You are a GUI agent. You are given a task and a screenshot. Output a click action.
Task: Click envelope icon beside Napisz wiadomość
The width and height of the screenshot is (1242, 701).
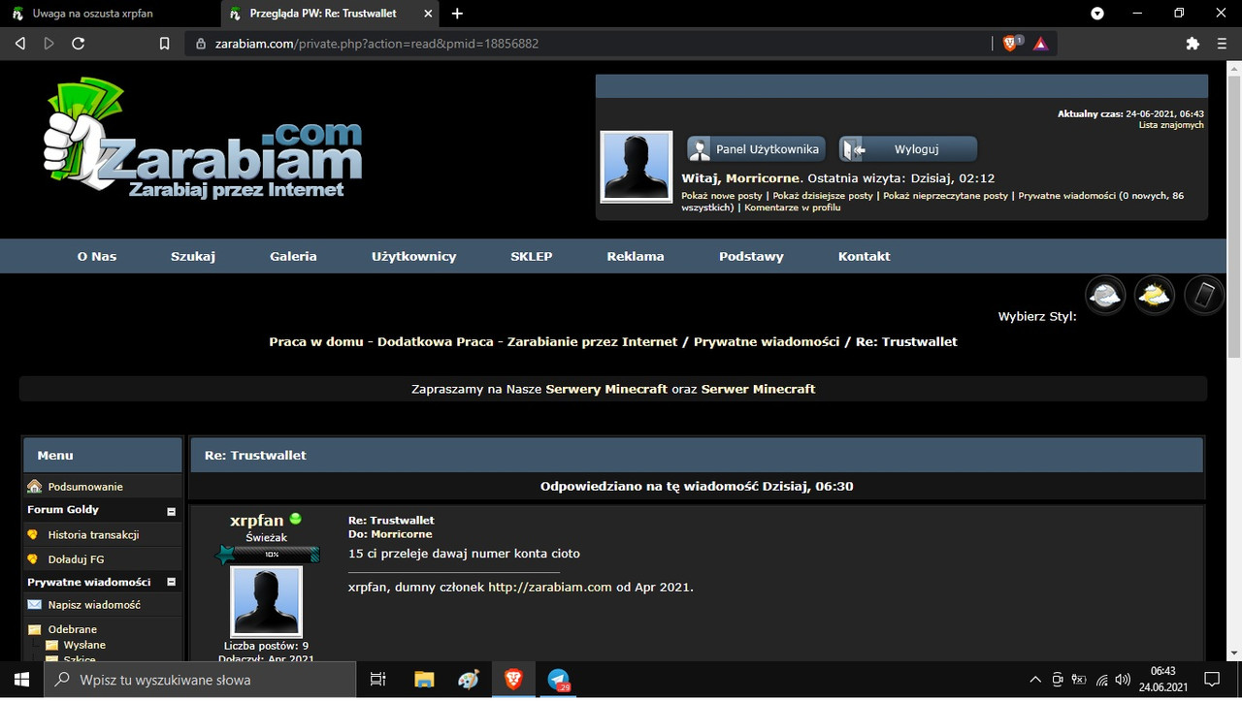coord(35,604)
